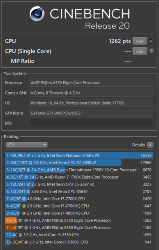The height and width of the screenshot is (250, 159).
Task: Select the Core i7-7700K ranking row
Action: pos(79,199)
